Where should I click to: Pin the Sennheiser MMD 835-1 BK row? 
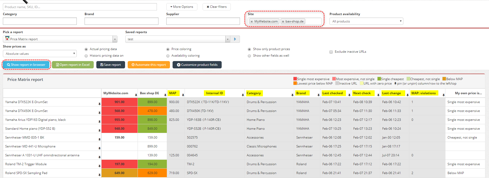[x=99, y=139]
